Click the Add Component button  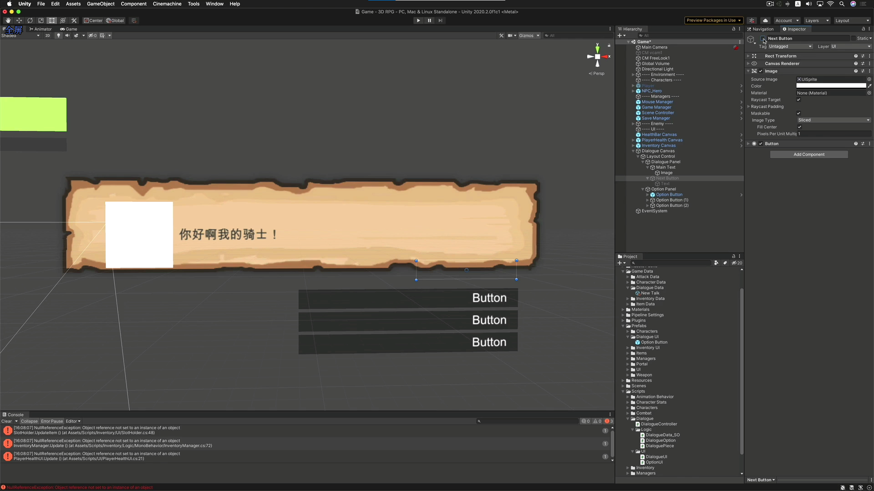[x=808, y=155]
